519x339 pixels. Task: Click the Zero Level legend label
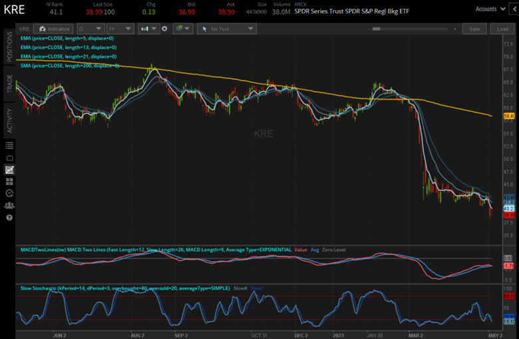click(333, 250)
